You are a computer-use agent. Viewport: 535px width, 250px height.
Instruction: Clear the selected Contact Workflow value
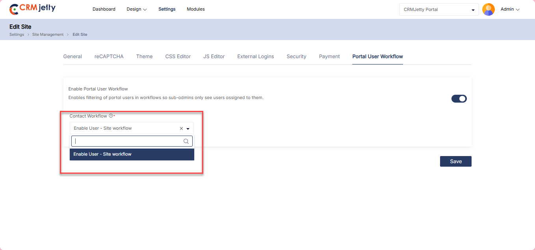[x=181, y=129]
